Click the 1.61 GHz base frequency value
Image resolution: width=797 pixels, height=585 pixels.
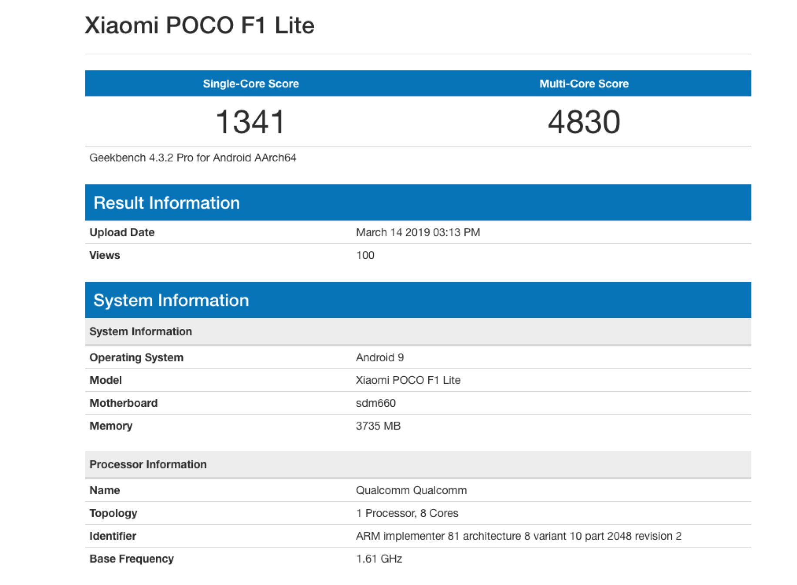pyautogui.click(x=378, y=559)
